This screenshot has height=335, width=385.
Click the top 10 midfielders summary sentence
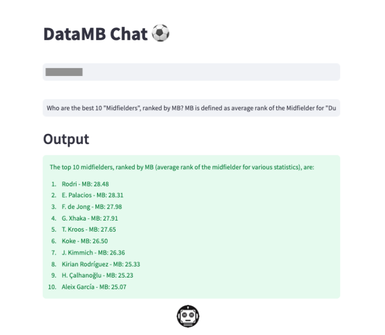pyautogui.click(x=182, y=167)
